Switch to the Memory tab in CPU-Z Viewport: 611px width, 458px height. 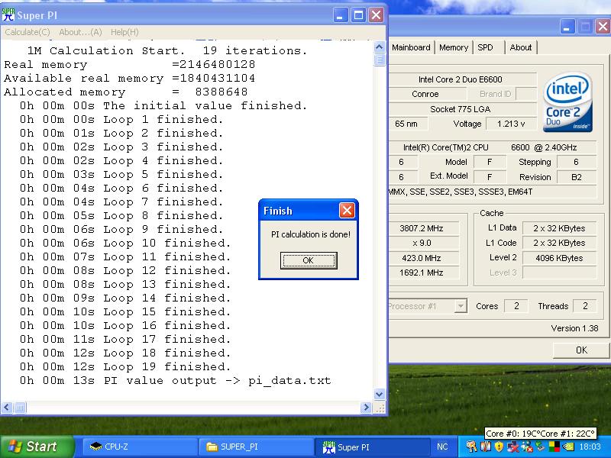tap(454, 47)
